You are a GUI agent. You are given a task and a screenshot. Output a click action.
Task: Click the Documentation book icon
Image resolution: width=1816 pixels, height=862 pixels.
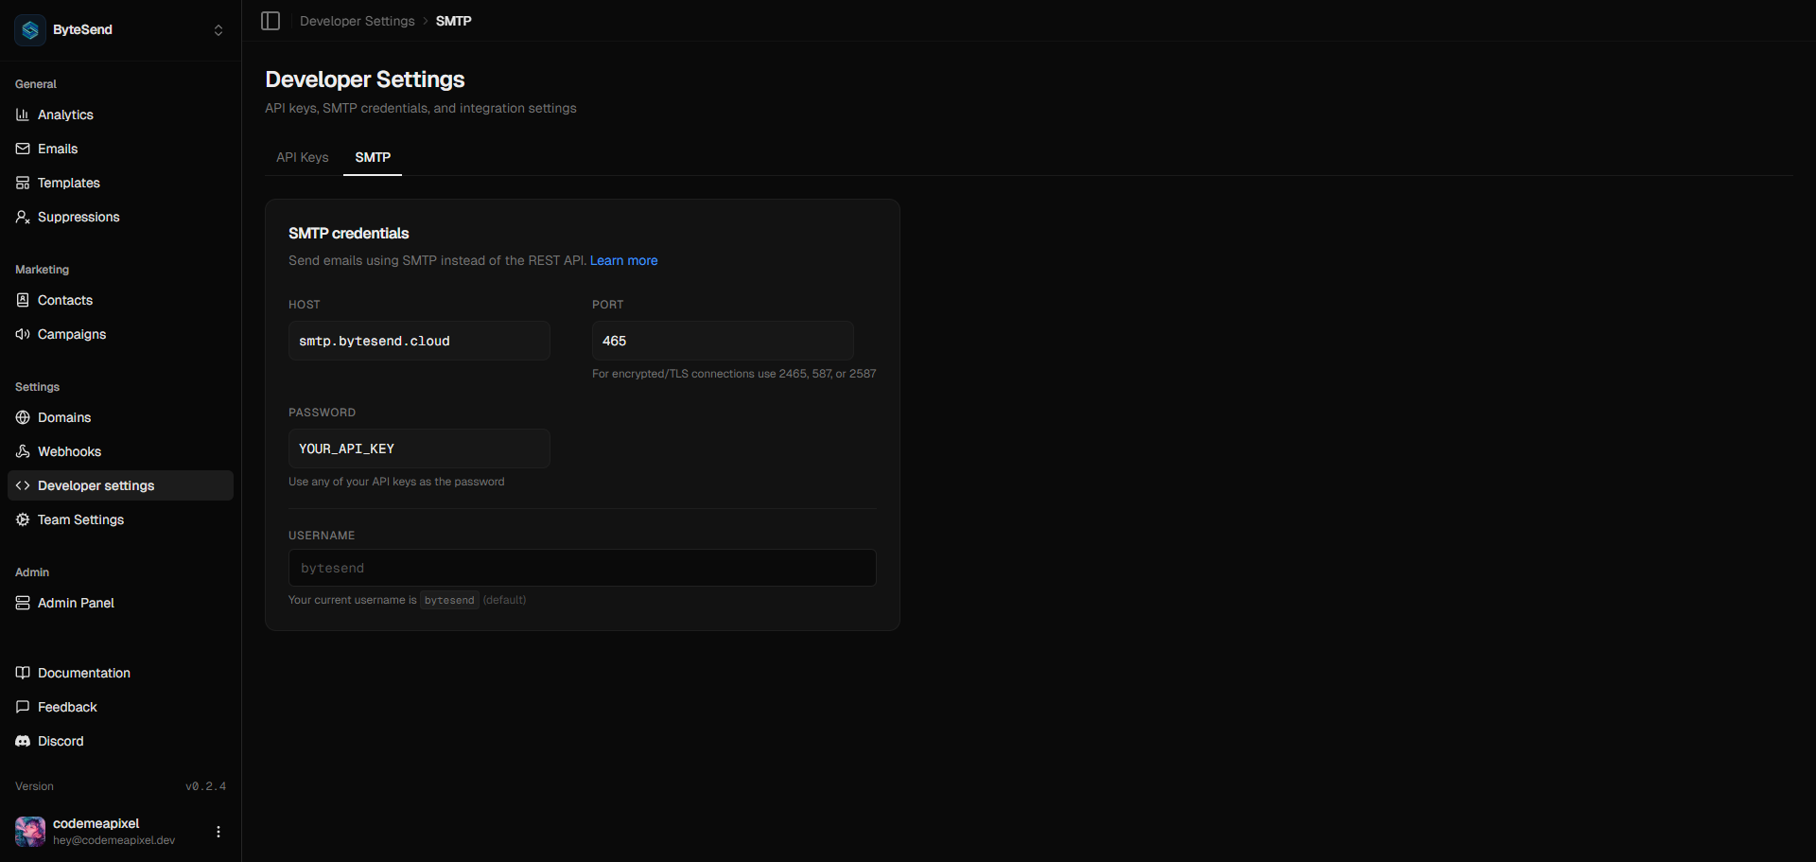[23, 673]
